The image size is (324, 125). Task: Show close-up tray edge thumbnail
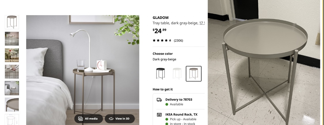pos(12,105)
